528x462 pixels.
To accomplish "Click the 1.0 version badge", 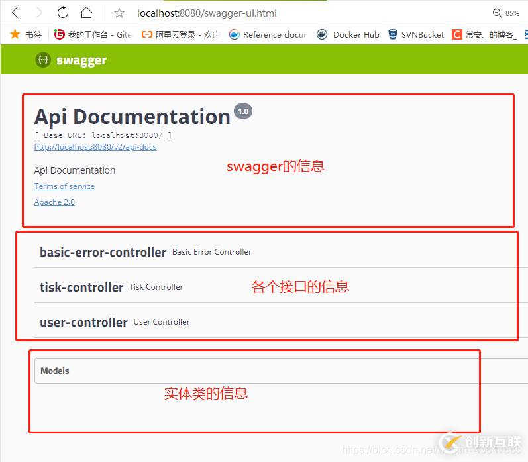I will point(243,111).
